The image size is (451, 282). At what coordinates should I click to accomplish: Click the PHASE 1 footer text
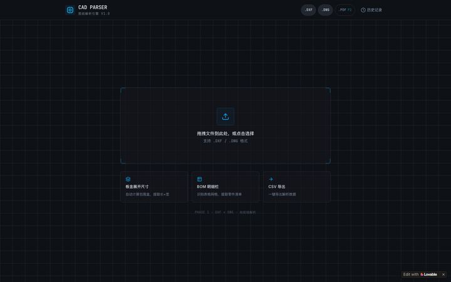pyautogui.click(x=225, y=212)
